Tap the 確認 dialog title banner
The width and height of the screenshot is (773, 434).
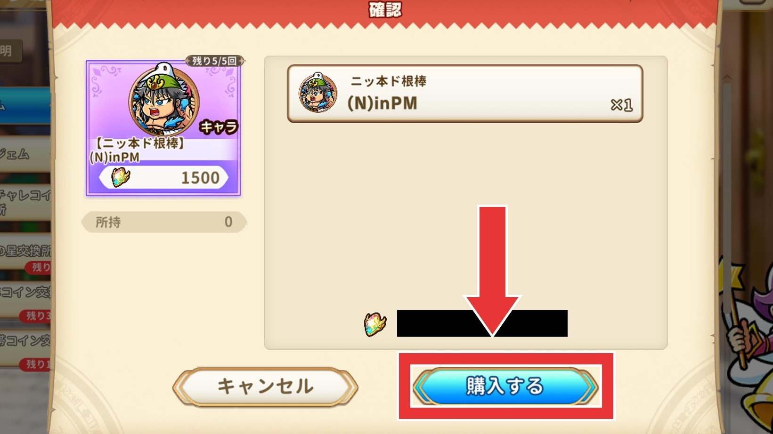(385, 9)
